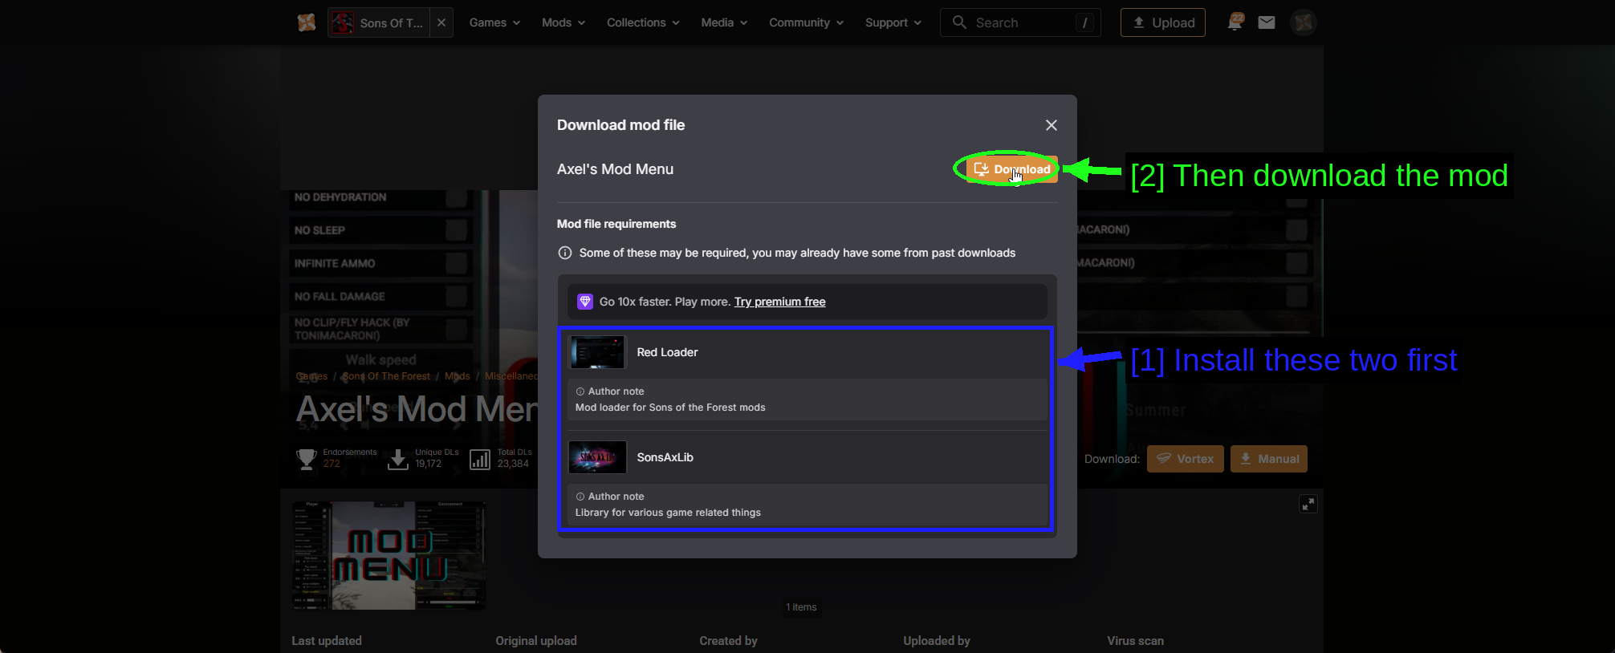
Task: Click the Vortex download button
Action: [x=1186, y=459]
